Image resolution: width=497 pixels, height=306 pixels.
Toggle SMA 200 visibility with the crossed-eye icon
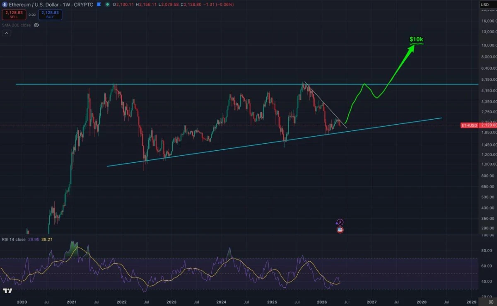click(36, 25)
